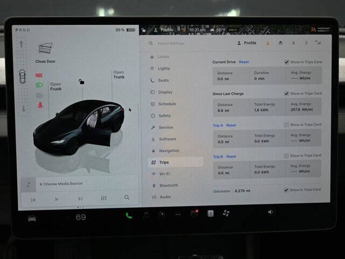This screenshot has height=259, width=345.
Task: Tap the Search Settings field
Action: point(170,43)
